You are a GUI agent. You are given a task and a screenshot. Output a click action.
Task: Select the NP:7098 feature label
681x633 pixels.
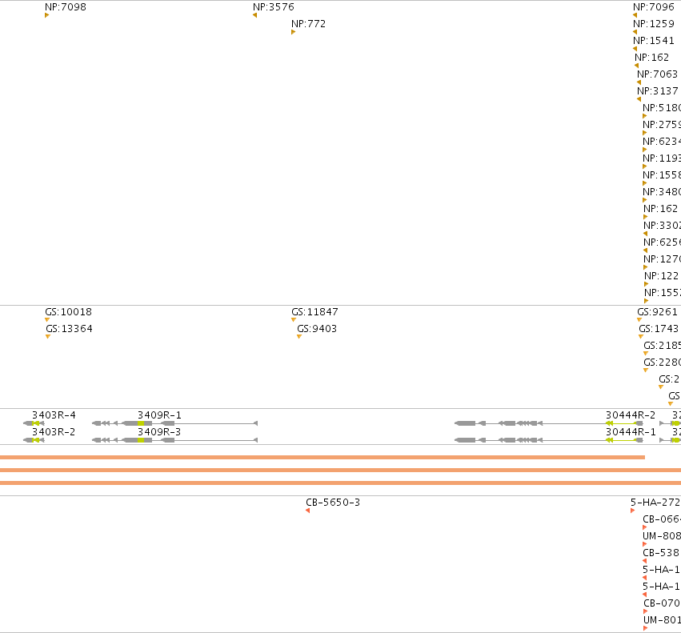pos(66,7)
